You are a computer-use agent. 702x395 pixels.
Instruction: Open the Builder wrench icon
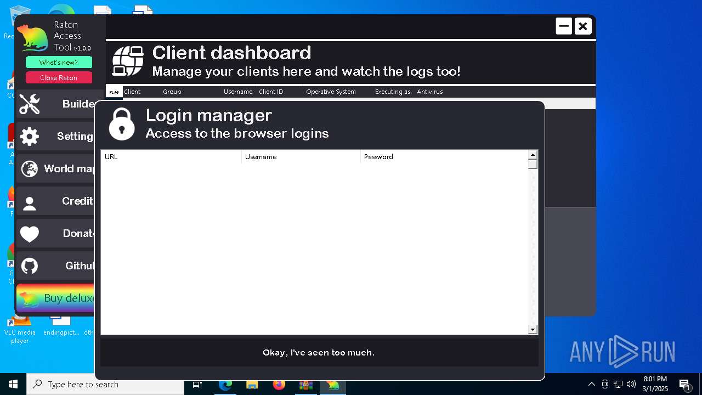click(x=30, y=104)
